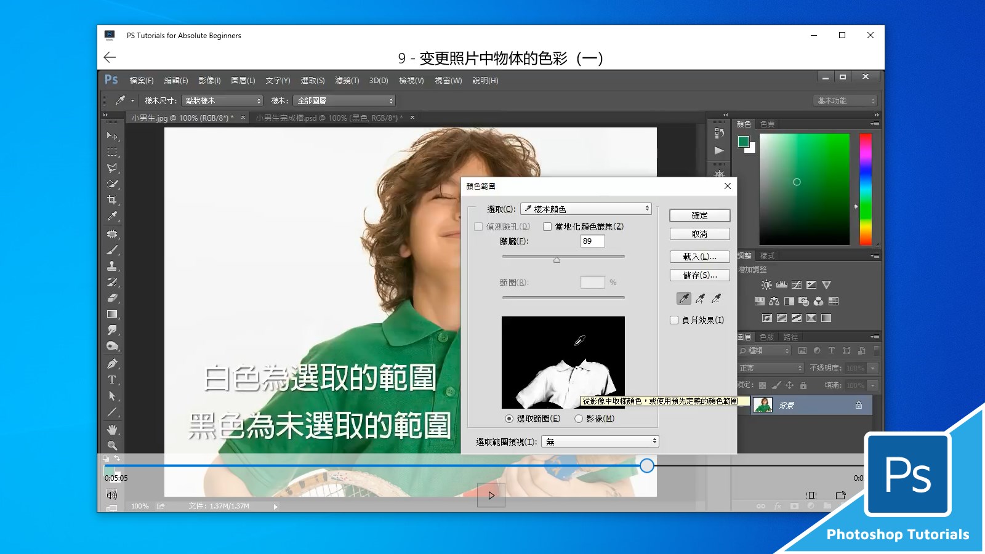
Task: Click the video volume speaker icon
Action: click(x=111, y=495)
